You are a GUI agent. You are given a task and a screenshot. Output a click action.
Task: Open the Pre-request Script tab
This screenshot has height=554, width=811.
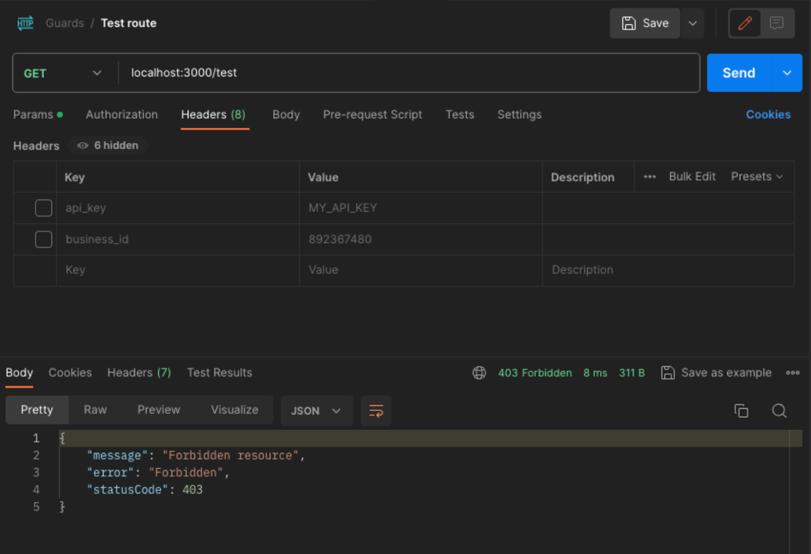coord(373,114)
